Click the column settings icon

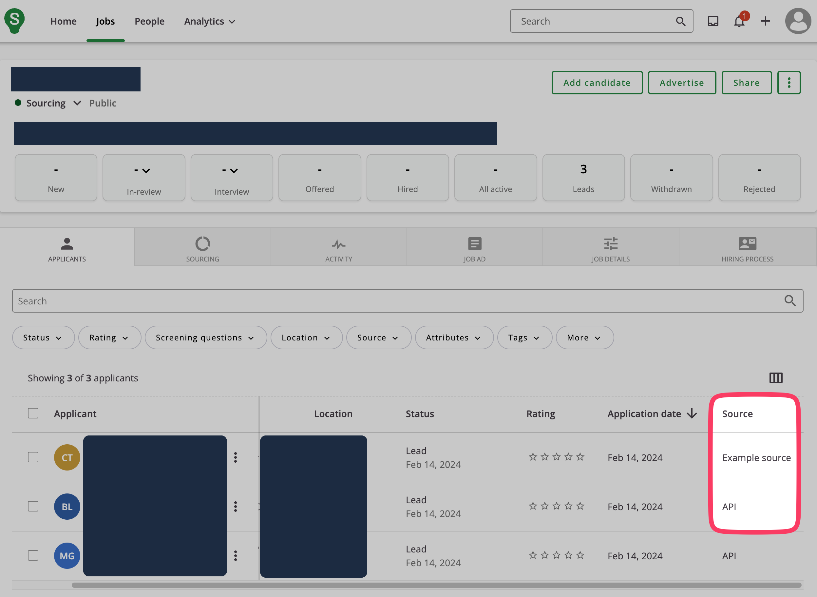775,378
